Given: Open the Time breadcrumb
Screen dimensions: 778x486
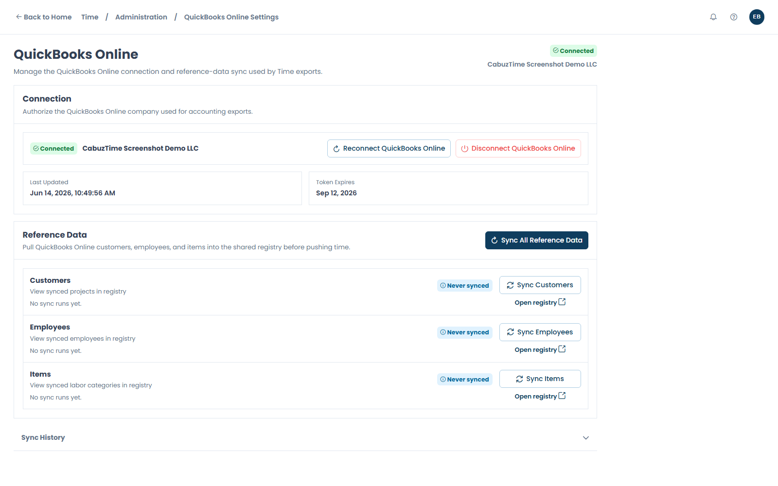Looking at the screenshot, I should coord(90,17).
